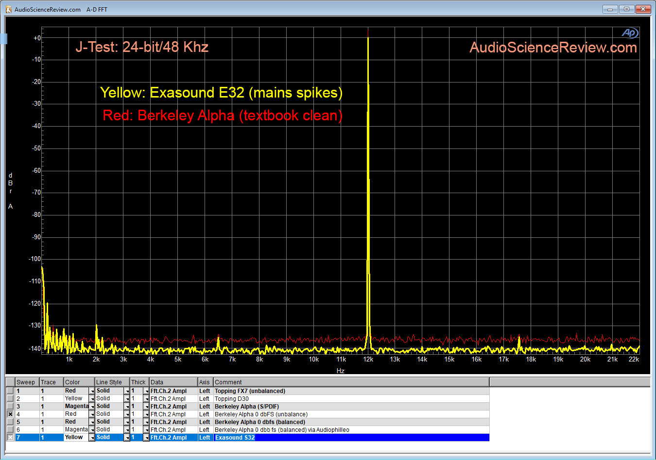The image size is (656, 460).
Task: Maximize the A-D FFT window
Action: 627,9
